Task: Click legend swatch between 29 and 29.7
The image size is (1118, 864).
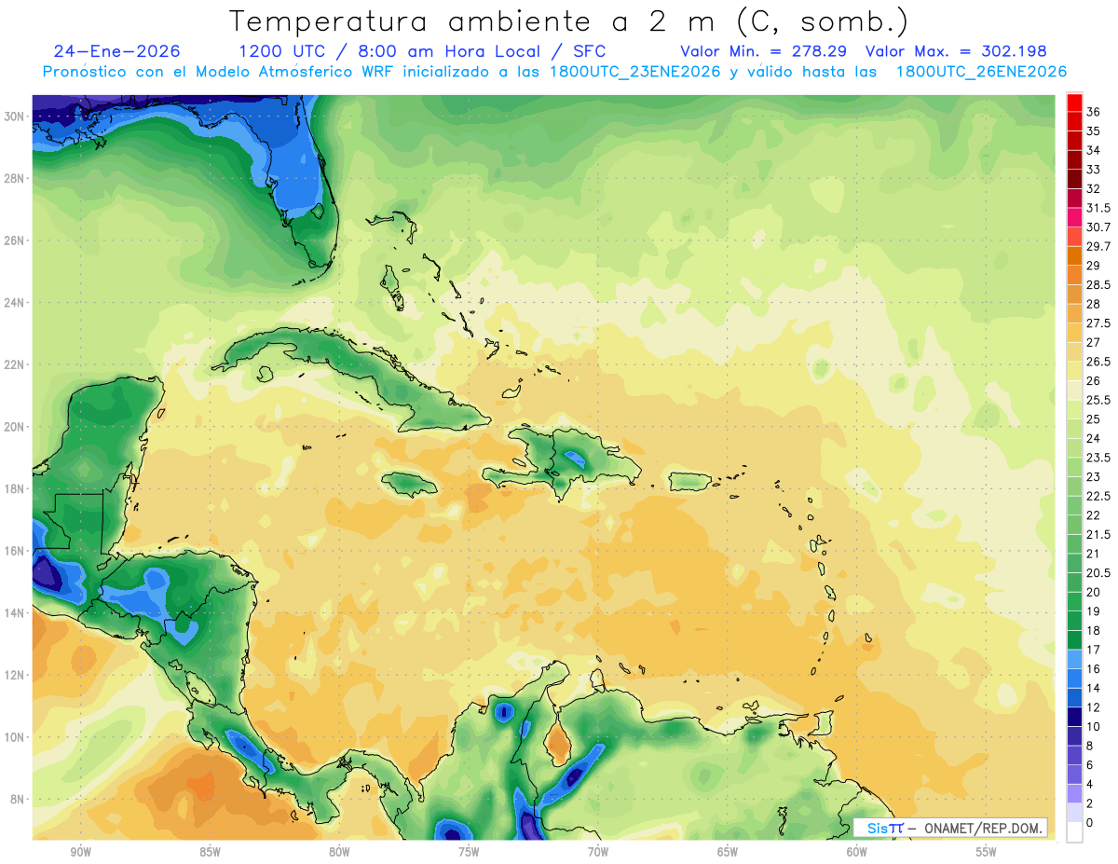Action: pyautogui.click(x=1074, y=256)
